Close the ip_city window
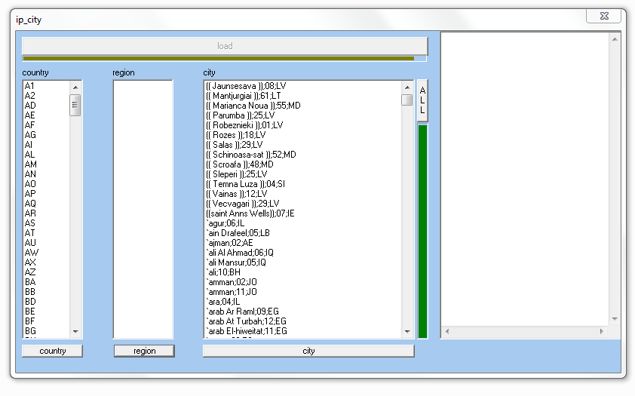 point(605,16)
